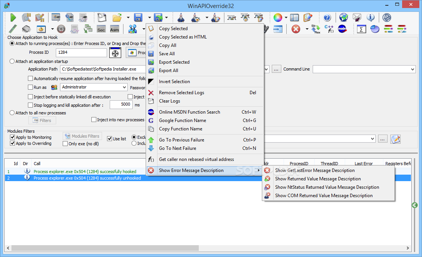The height and width of the screenshot is (257, 422).
Task: Choose Copy Selected as HTML
Action: (x=205, y=37)
